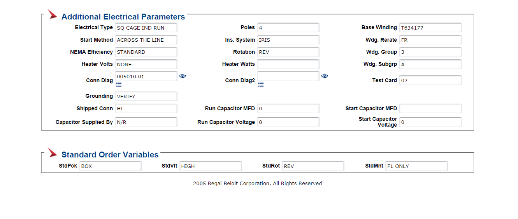Click the Ins. System field
The height and width of the screenshot is (219, 518).
point(288,40)
